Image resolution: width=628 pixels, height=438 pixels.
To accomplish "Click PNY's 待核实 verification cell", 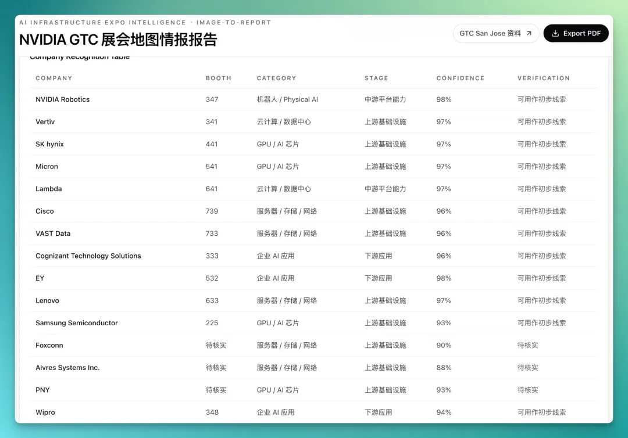I will point(527,390).
